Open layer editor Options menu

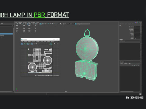(126, 64)
